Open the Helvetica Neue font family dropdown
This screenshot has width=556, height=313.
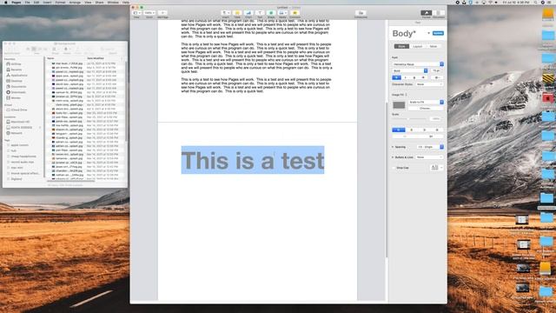[418, 64]
